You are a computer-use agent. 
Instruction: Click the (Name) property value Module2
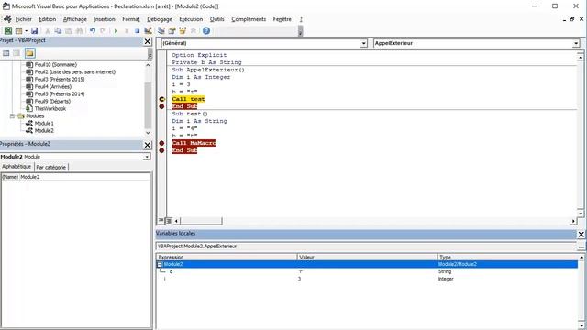click(84, 177)
